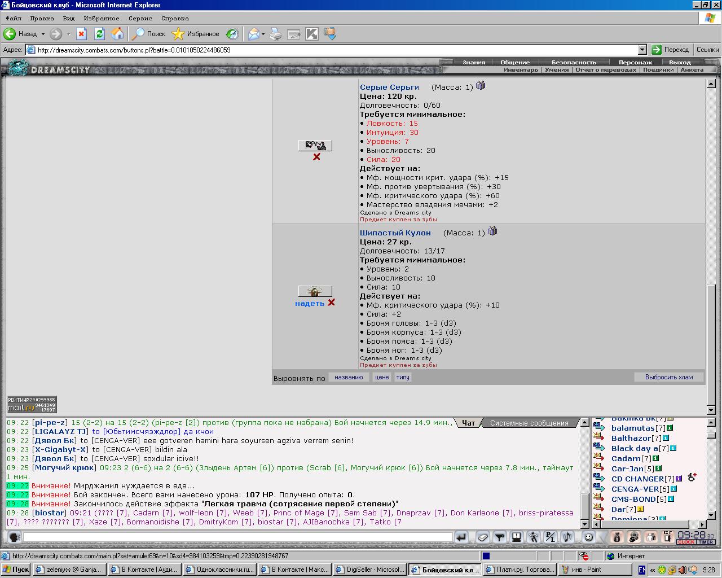Viewport: 722px width, 578px height.
Task: Open the Системные сообщения tab
Action: pos(529,423)
